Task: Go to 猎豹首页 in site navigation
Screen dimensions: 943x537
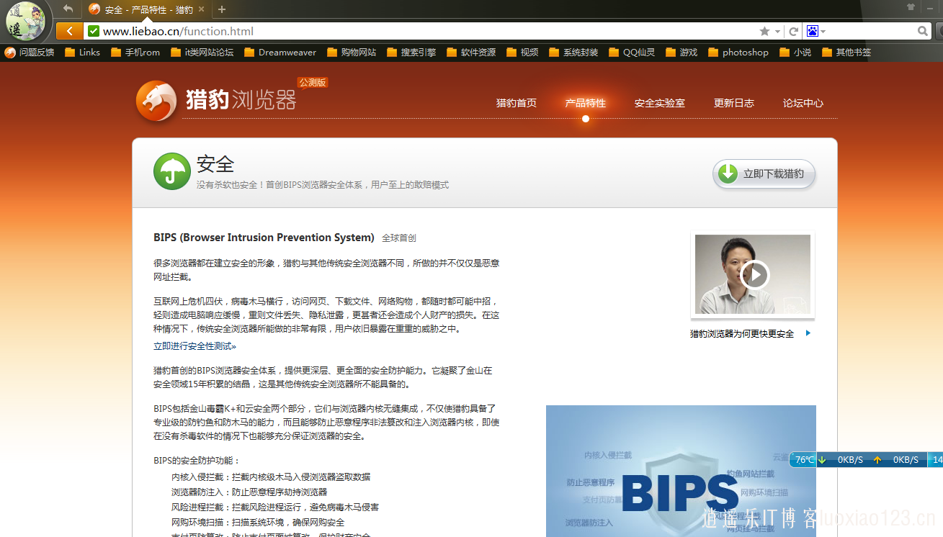Action: pyautogui.click(x=517, y=103)
